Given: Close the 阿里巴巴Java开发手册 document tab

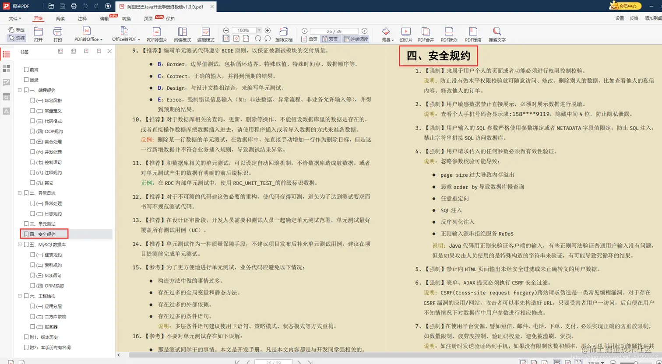Looking at the screenshot, I should pyautogui.click(x=211, y=7).
